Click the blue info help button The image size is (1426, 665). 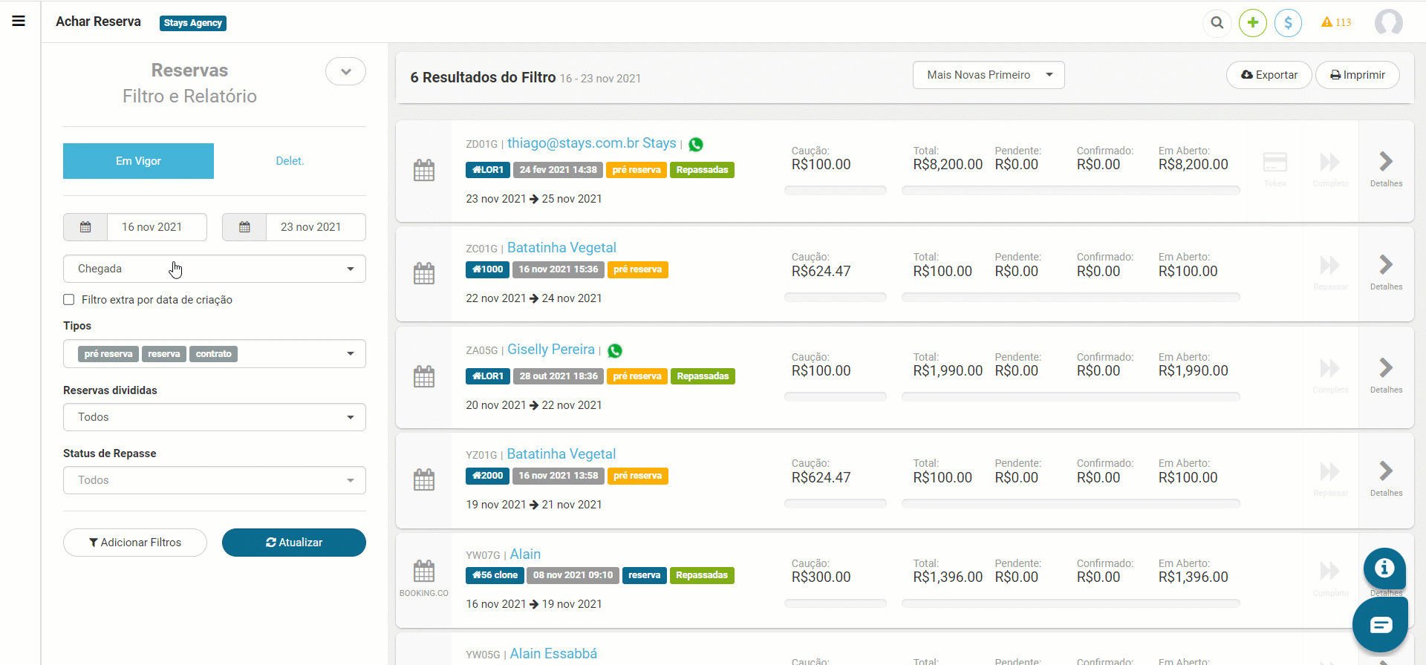pos(1384,568)
